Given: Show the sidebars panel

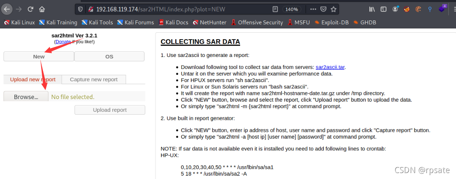Looking at the screenshot, I should click(x=384, y=9).
